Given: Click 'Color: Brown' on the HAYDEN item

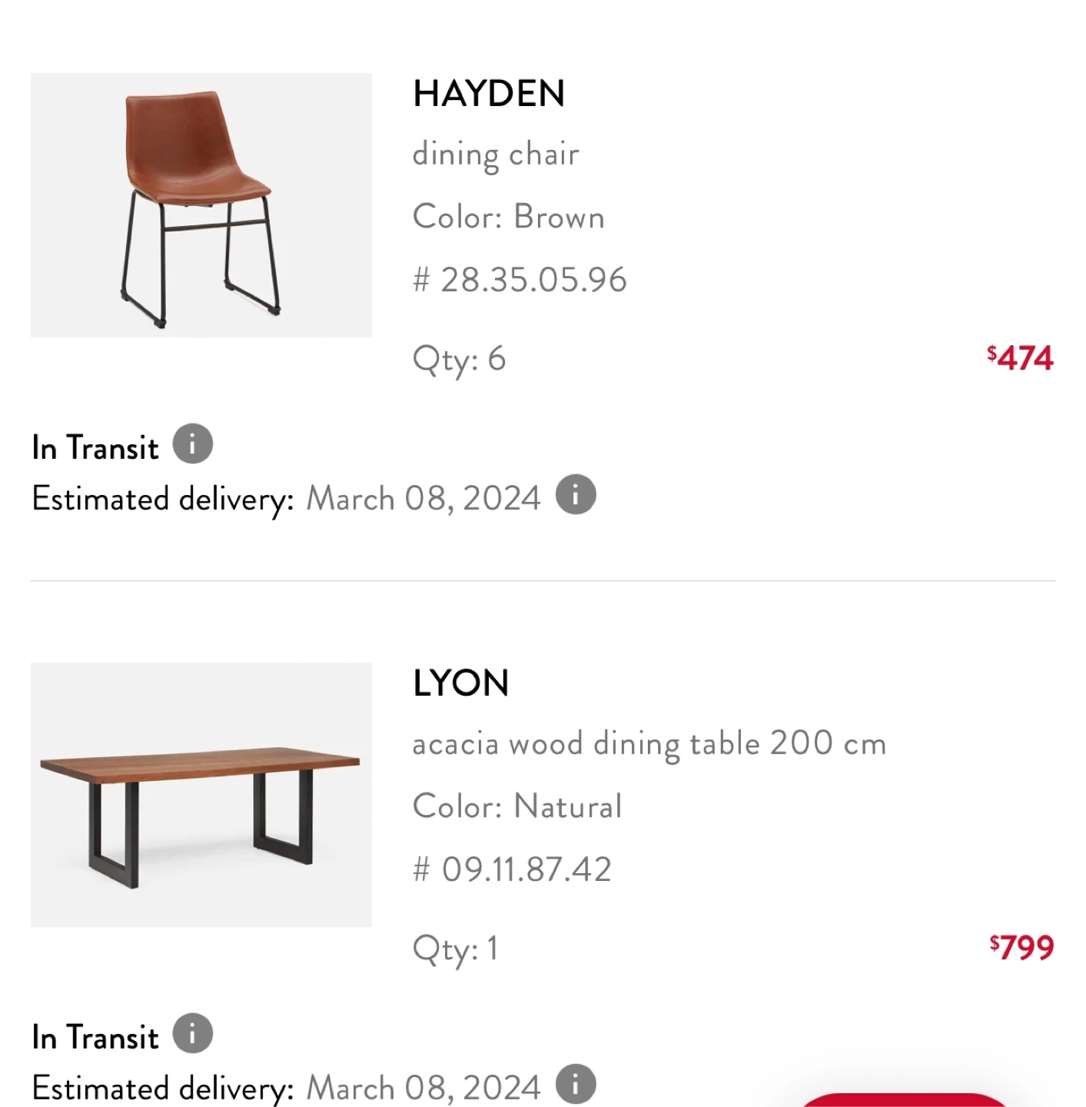Looking at the screenshot, I should [x=509, y=217].
